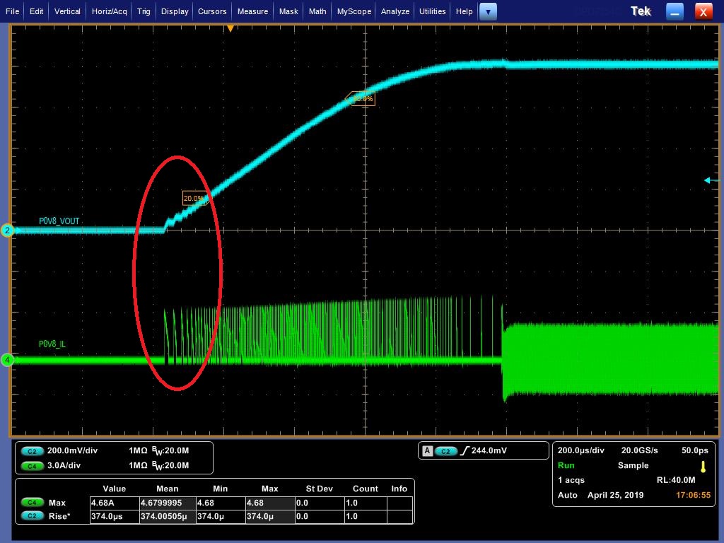The height and width of the screenshot is (543, 724).
Task: Select the channel 2 ground reference marker
Action: (7, 230)
